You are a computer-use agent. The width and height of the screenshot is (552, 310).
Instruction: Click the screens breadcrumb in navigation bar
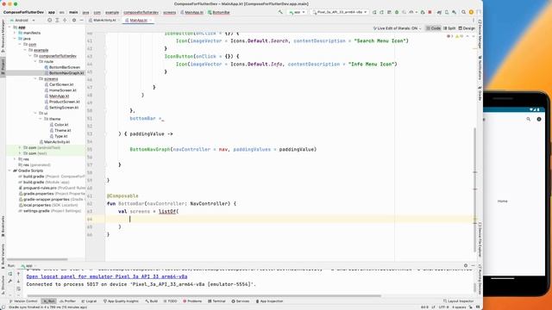tap(169, 12)
